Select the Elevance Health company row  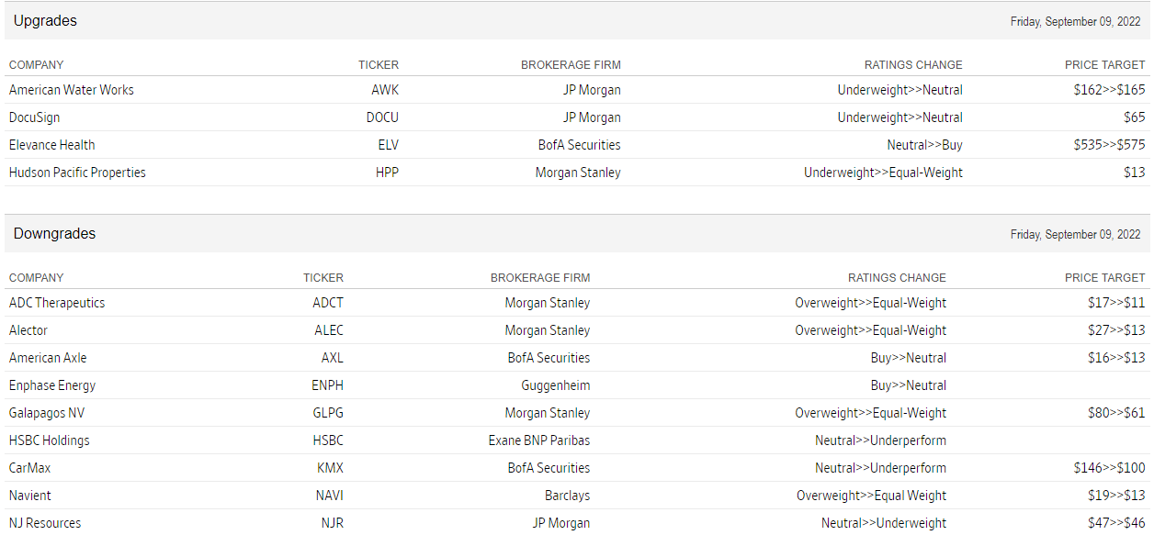click(51, 145)
